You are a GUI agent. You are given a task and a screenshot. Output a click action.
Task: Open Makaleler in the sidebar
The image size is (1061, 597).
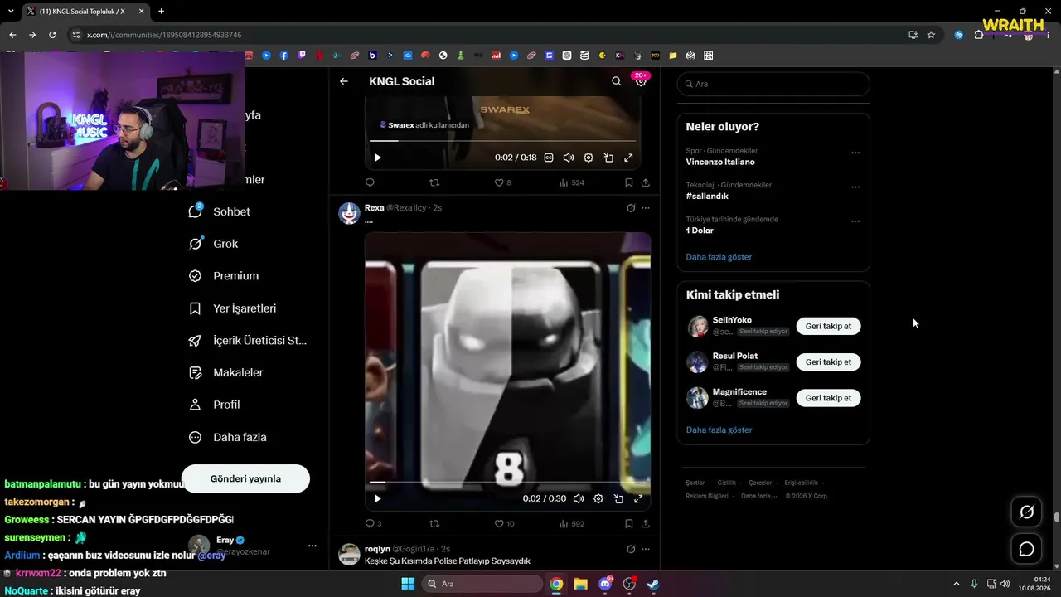[225, 373]
